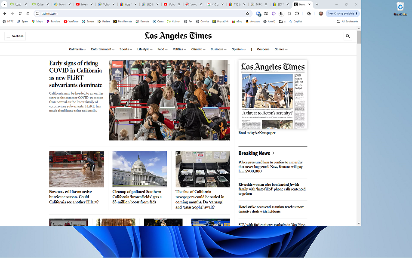Open the Spam bookmark
The width and height of the screenshot is (412, 258).
pyautogui.click(x=23, y=21)
